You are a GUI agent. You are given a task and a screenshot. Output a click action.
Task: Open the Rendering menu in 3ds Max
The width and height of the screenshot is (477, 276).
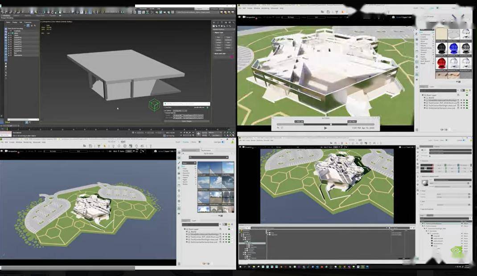click(x=143, y=8)
